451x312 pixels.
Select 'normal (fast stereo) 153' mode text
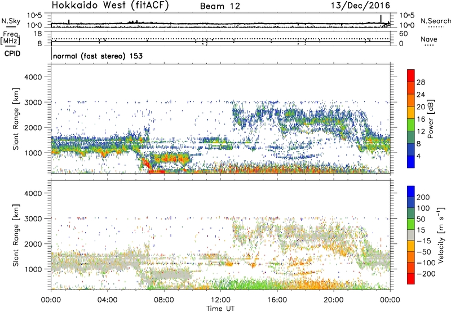pos(98,56)
